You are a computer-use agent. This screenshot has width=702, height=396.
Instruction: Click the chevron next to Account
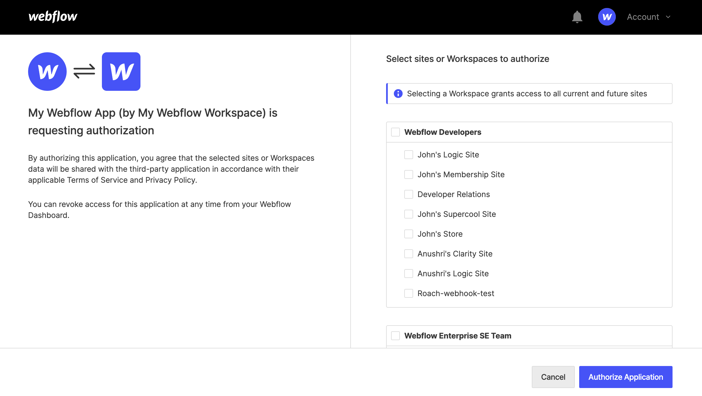668,17
